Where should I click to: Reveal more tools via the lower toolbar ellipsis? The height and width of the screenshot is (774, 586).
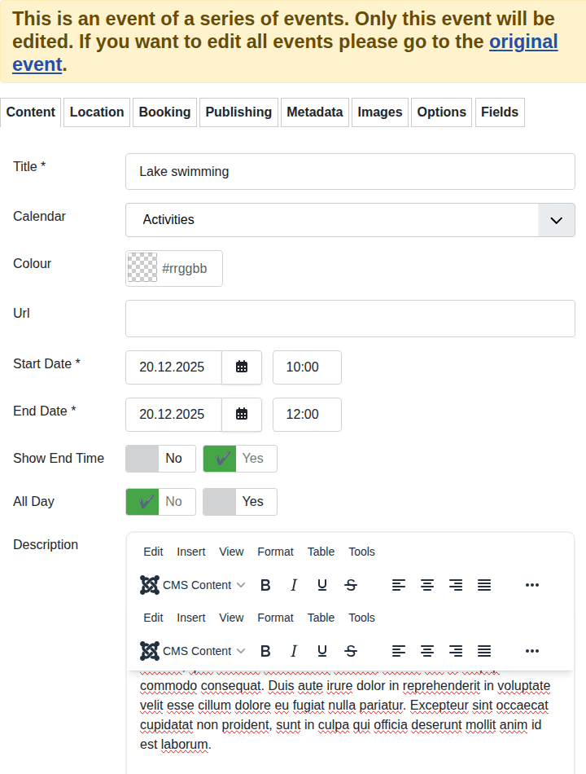tap(532, 651)
